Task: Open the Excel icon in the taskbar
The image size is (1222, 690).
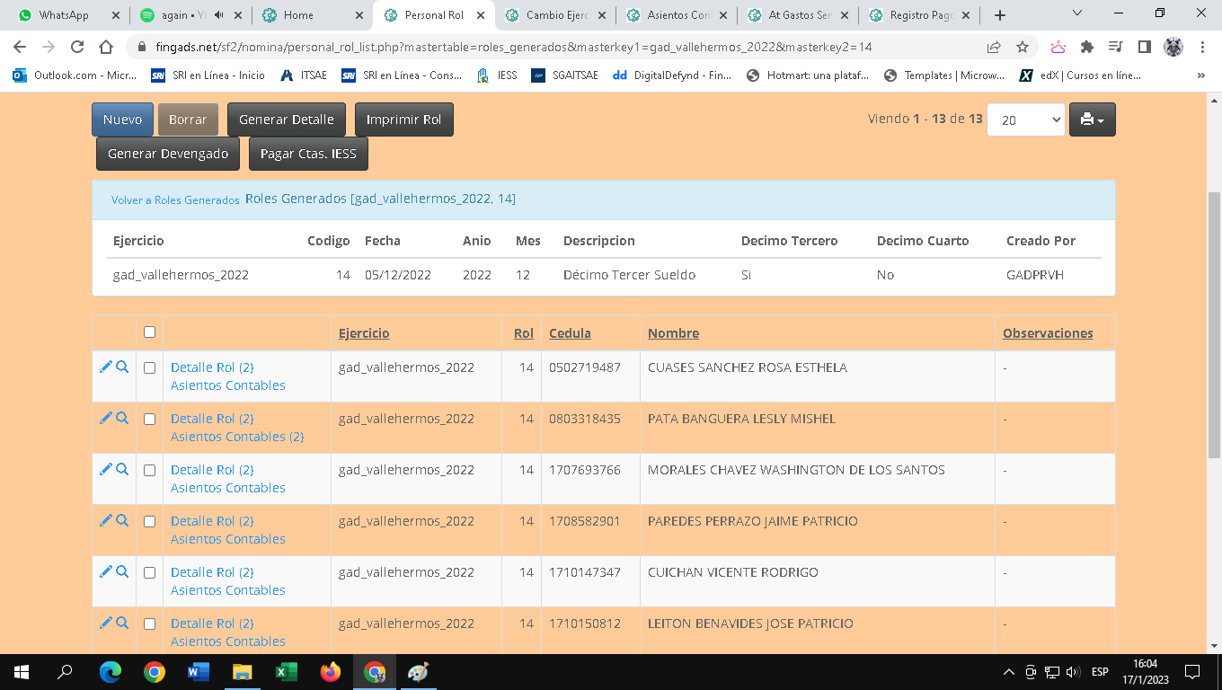Action: (x=287, y=672)
